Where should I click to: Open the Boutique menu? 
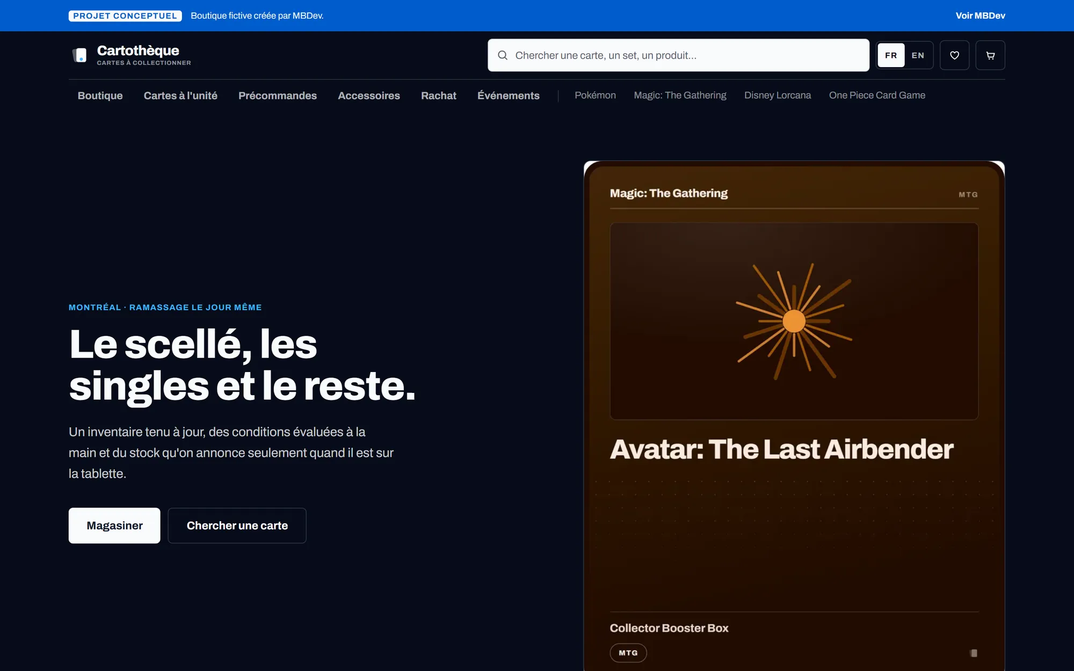click(x=100, y=96)
